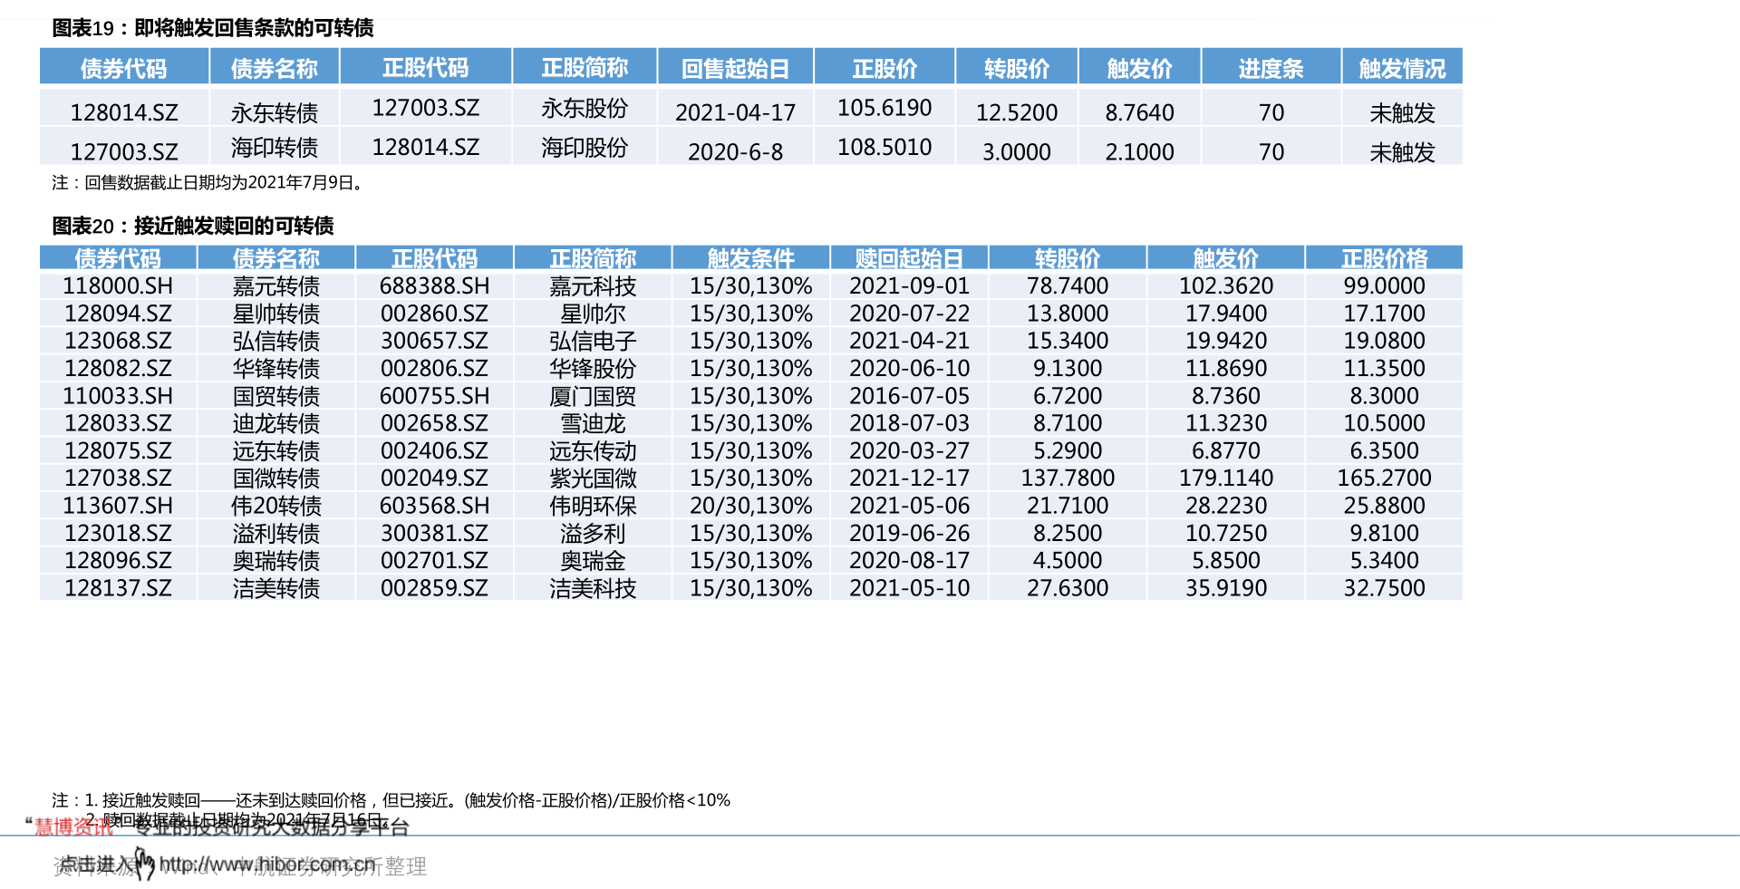Click bond name 奥瑞转债
1740x889 pixels.
click(x=276, y=560)
